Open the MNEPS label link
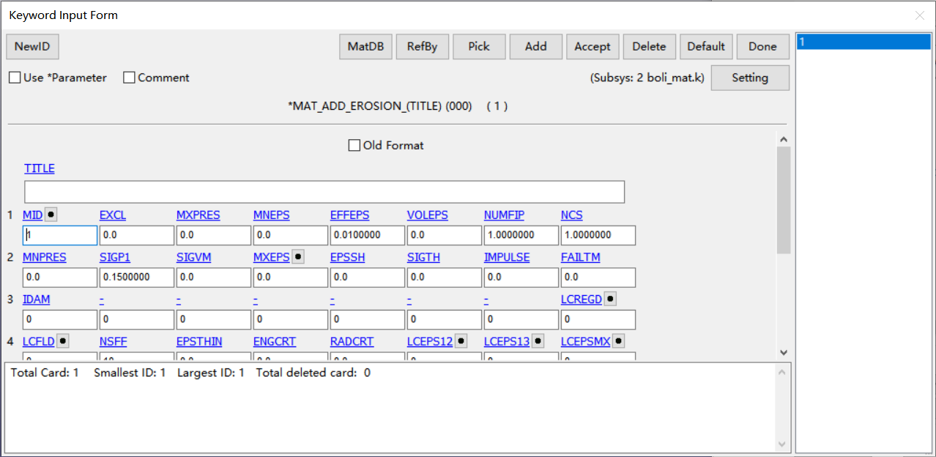This screenshot has height=457, width=936. coord(272,215)
